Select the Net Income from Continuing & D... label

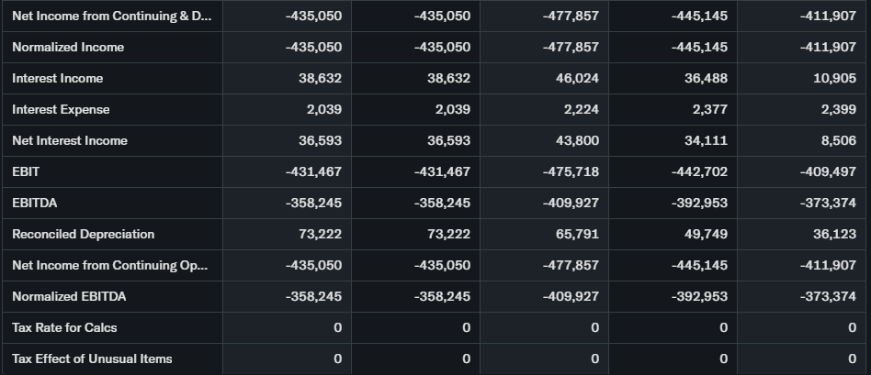[110, 17]
